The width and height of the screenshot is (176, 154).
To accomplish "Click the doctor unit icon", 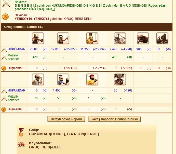I will (x=38, y=79).
